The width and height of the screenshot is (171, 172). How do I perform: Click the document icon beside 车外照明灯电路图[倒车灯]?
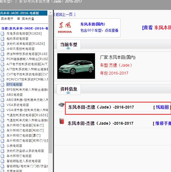[3, 125]
